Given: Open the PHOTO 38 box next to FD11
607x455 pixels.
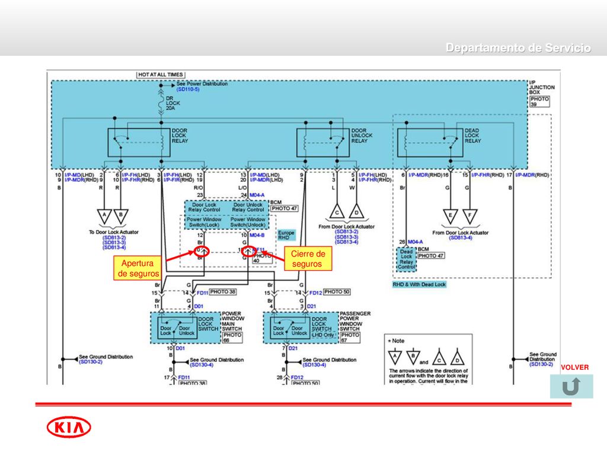Looking at the screenshot, I should pos(223,291).
